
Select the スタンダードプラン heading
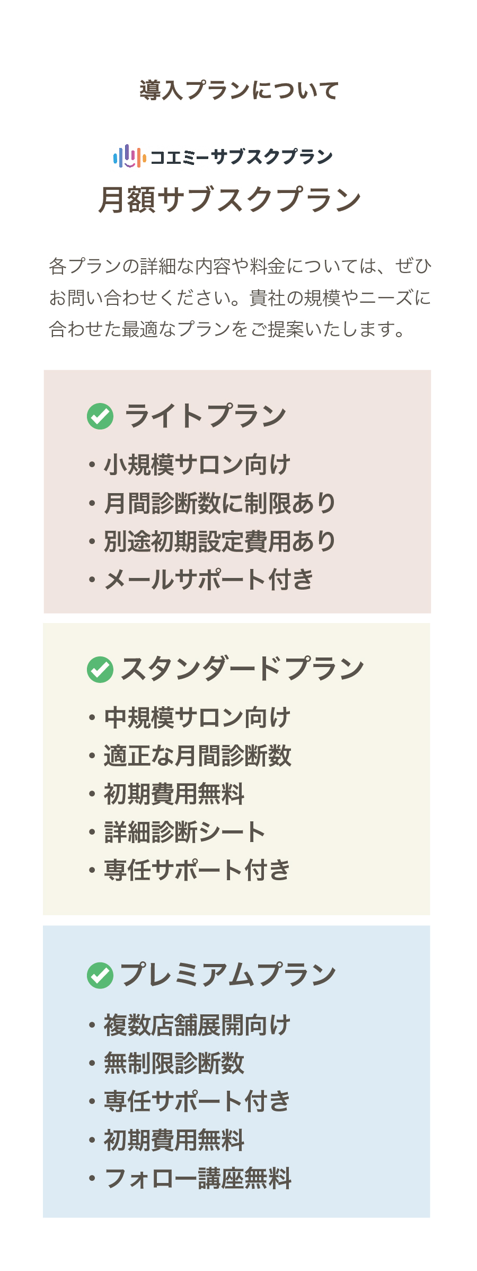click(x=242, y=669)
